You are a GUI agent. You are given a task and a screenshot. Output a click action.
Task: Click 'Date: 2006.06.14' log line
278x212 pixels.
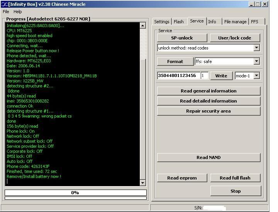23,66
